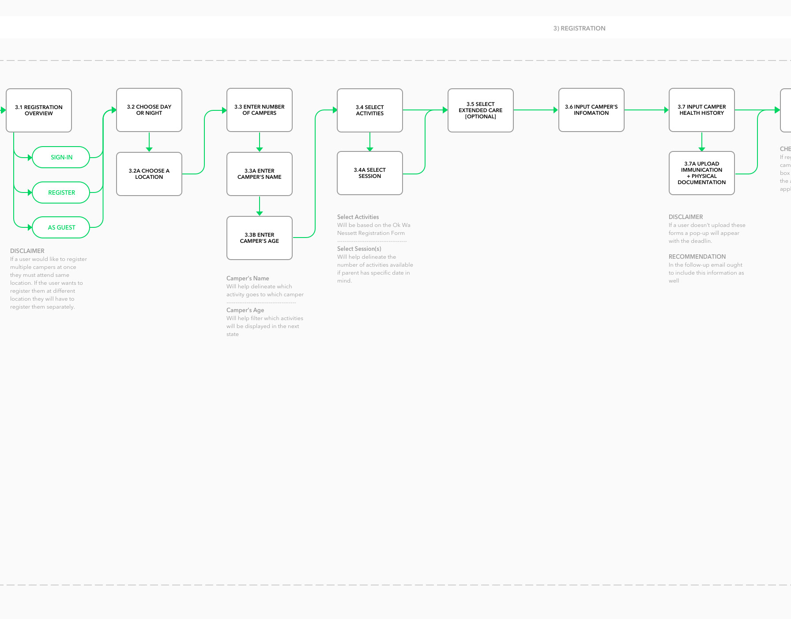Click the DISCLAIMER heading below 3.7A
The width and height of the screenshot is (791, 619).
(x=686, y=217)
